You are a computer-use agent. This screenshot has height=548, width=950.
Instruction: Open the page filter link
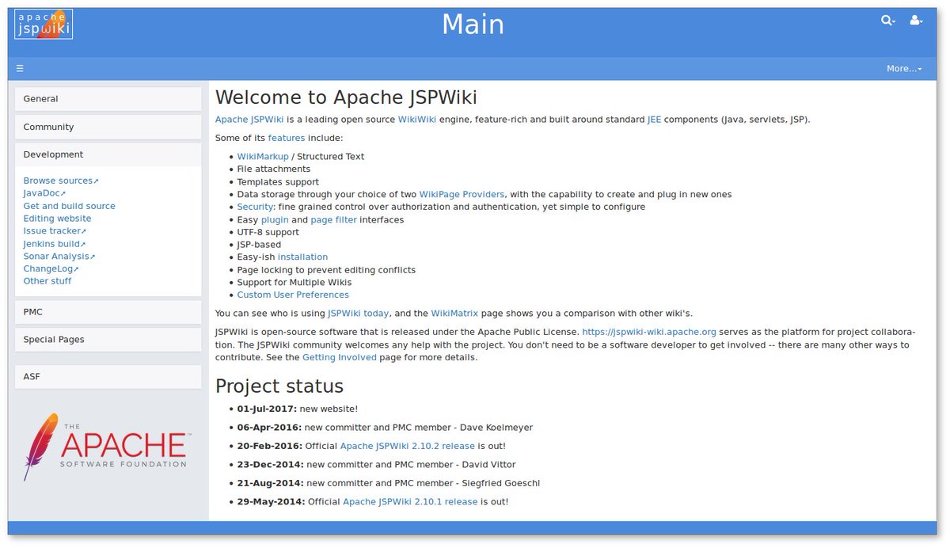[333, 219]
